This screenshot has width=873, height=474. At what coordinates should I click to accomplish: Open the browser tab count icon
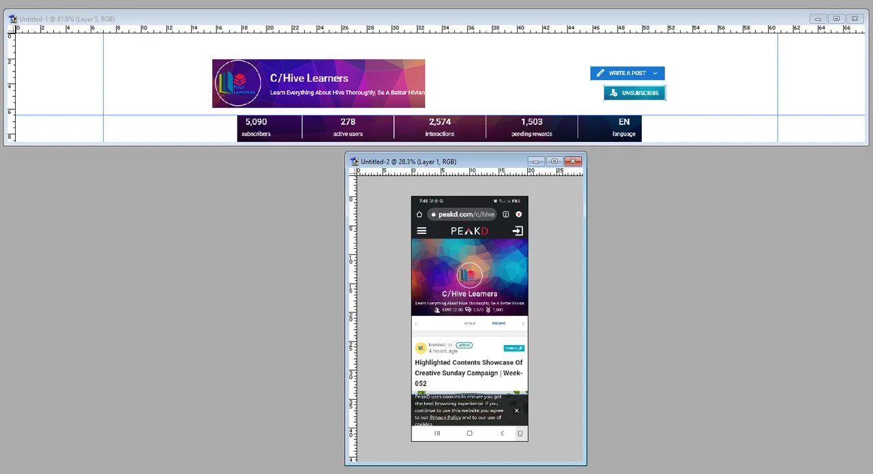click(x=505, y=214)
